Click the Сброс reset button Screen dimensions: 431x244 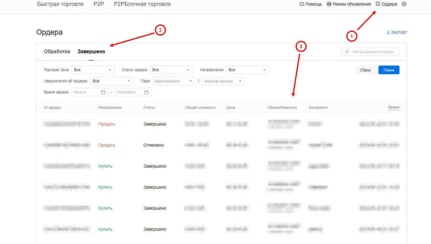pos(365,70)
